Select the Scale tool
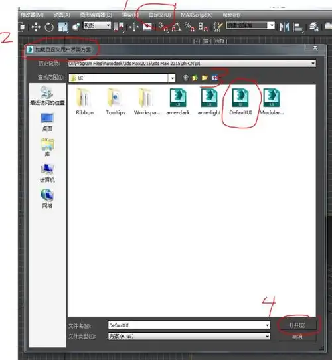332x360 pixels. coord(63,27)
